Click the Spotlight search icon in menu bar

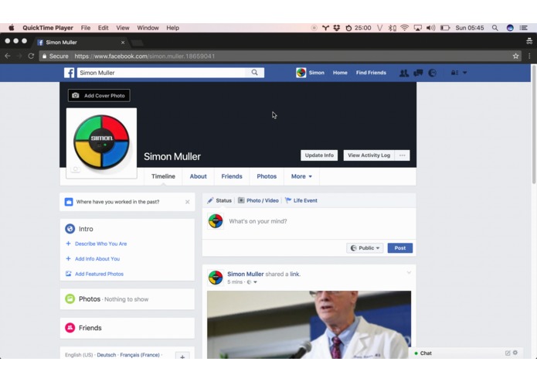495,28
